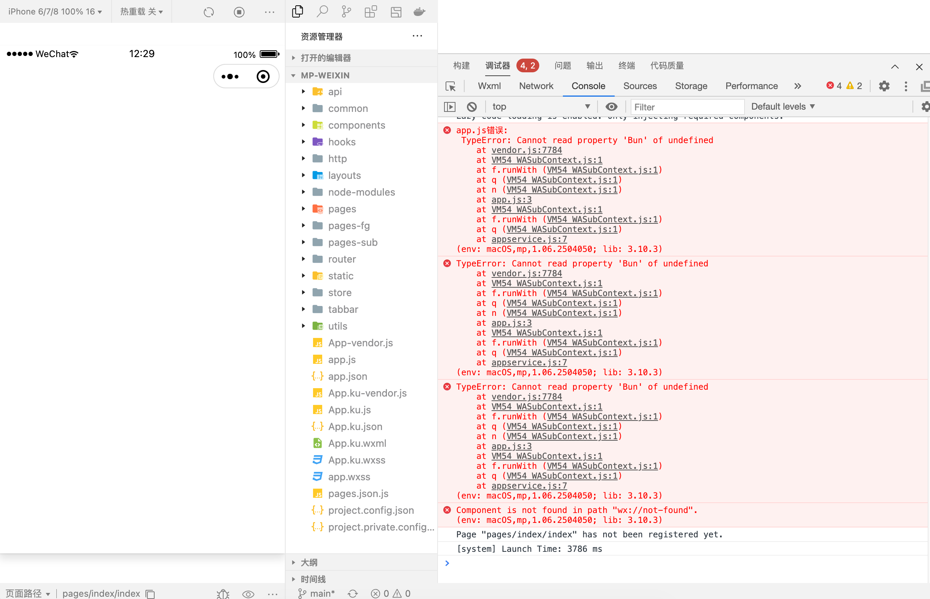Viewport: 930px width, 599px height.
Task: Open DevTools settings gear icon
Action: (884, 86)
